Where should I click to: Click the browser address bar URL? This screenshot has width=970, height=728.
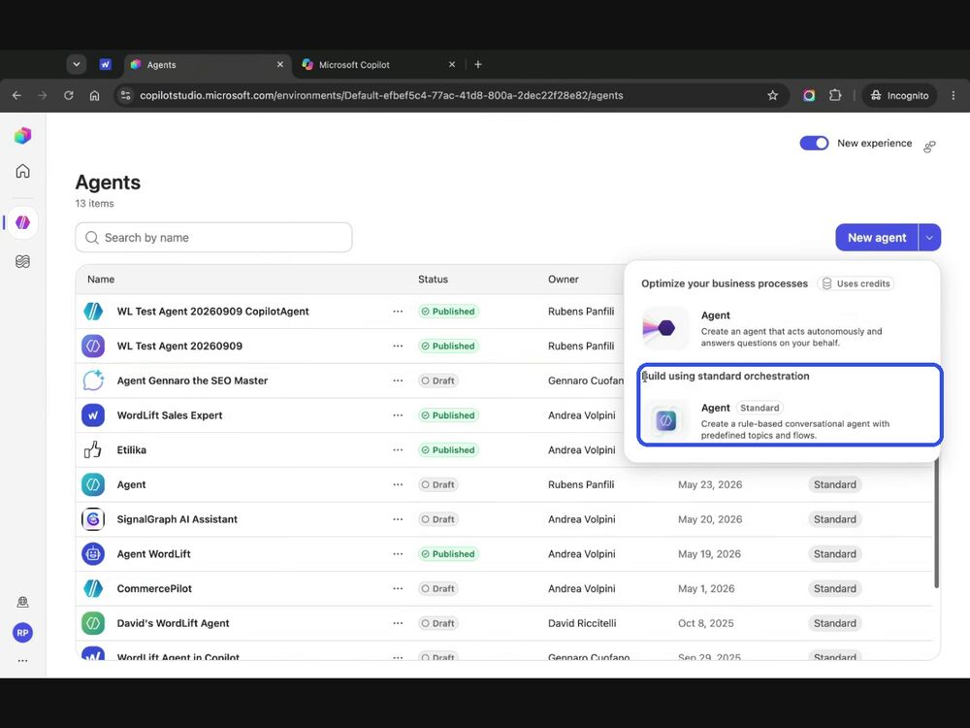click(381, 95)
